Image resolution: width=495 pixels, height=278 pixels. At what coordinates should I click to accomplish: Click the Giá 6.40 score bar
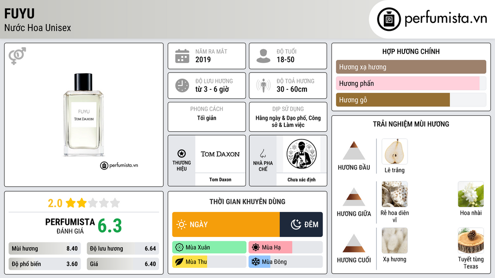tap(123, 264)
